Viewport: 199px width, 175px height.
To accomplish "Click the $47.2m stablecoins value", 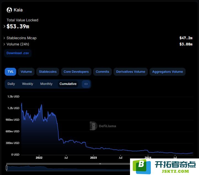I will [186, 38].
